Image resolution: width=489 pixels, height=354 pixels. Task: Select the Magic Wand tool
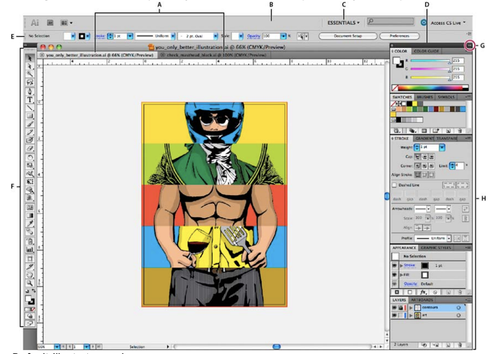[30, 74]
